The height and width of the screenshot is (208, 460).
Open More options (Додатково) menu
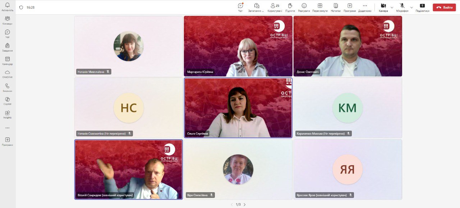pos(365,7)
